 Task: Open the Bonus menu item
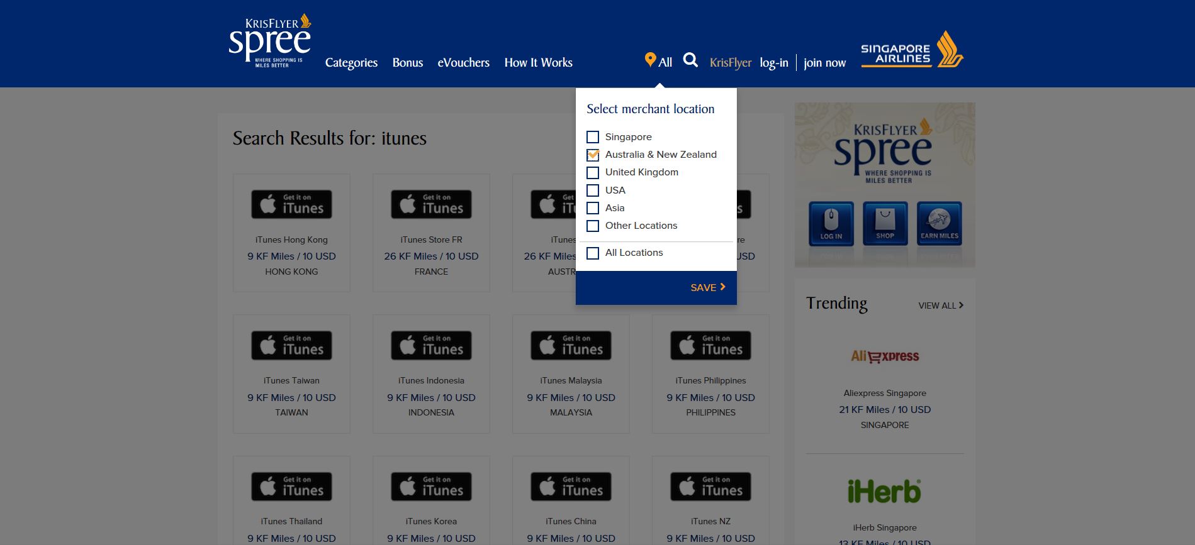408,62
